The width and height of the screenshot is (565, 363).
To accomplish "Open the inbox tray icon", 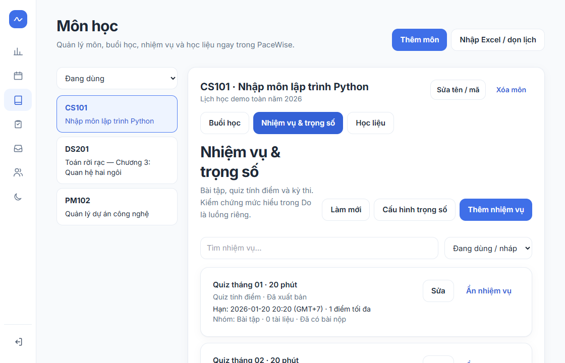I will click(18, 148).
